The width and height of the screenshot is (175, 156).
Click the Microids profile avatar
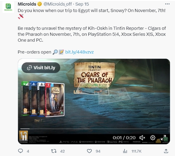(8, 7)
